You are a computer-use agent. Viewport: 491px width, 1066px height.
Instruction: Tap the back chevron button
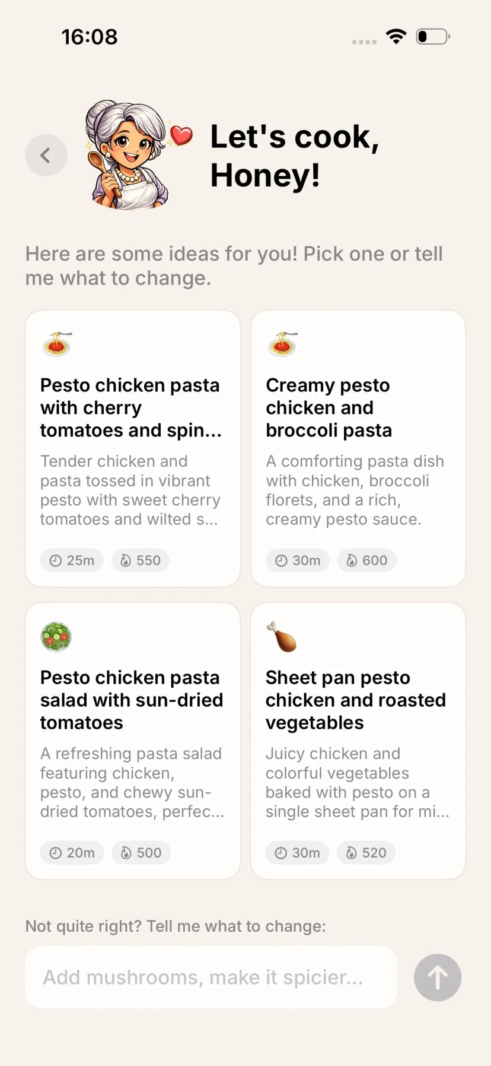tap(46, 156)
